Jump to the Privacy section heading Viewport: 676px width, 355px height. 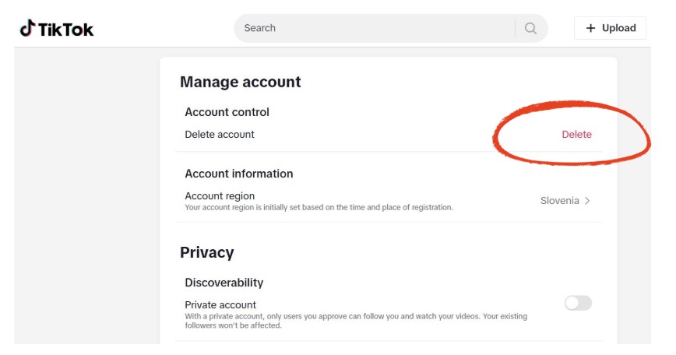pyautogui.click(x=207, y=252)
